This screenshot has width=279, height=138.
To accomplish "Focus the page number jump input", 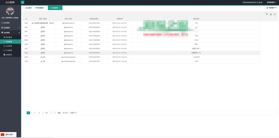I will [x=51, y=113].
